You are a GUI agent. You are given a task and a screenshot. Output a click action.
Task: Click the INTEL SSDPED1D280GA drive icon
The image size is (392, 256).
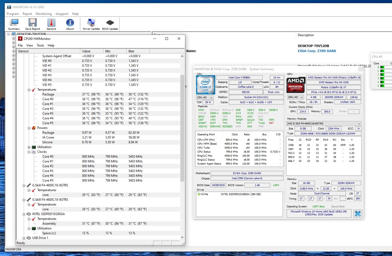pyautogui.click(x=29, y=214)
